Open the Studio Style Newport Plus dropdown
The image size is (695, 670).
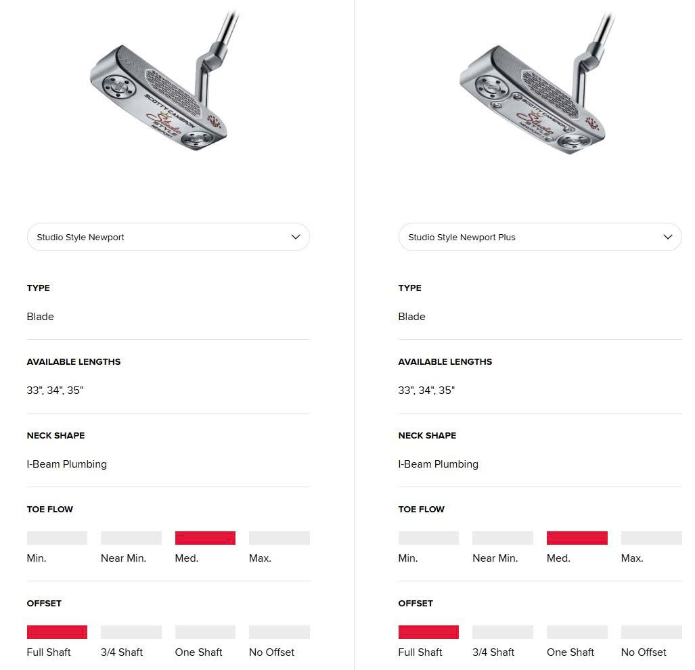point(539,237)
